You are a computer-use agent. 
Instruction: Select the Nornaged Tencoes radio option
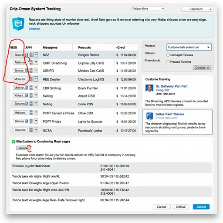tap(168, 55)
